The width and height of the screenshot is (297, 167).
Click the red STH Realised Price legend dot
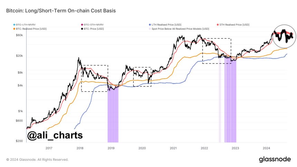pos(217,24)
